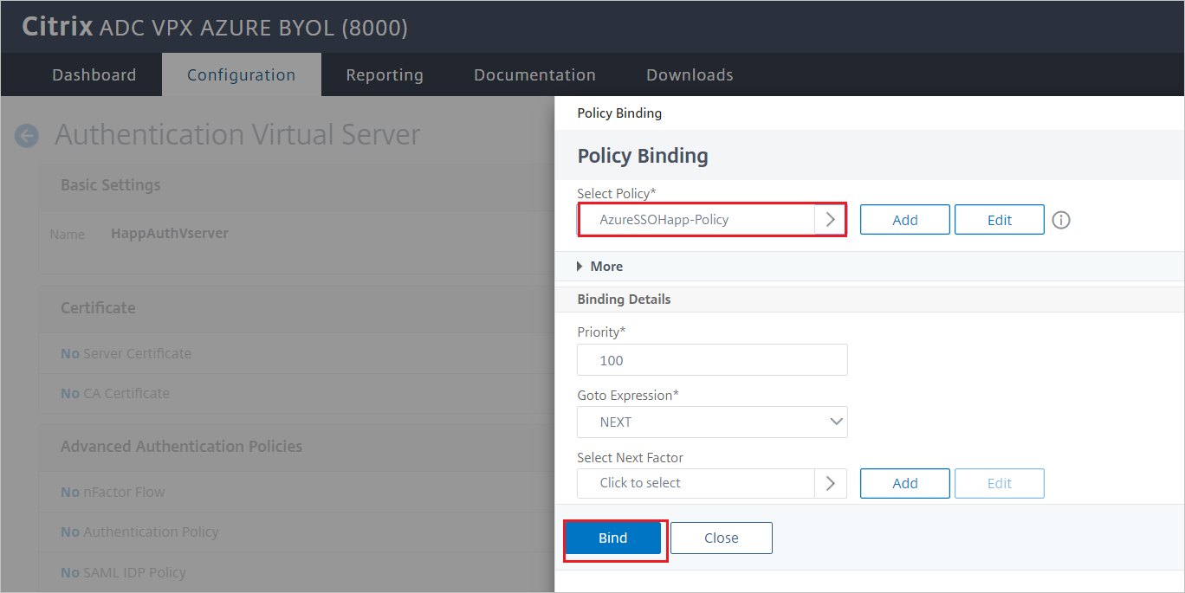Open the Reporting tab

(385, 74)
